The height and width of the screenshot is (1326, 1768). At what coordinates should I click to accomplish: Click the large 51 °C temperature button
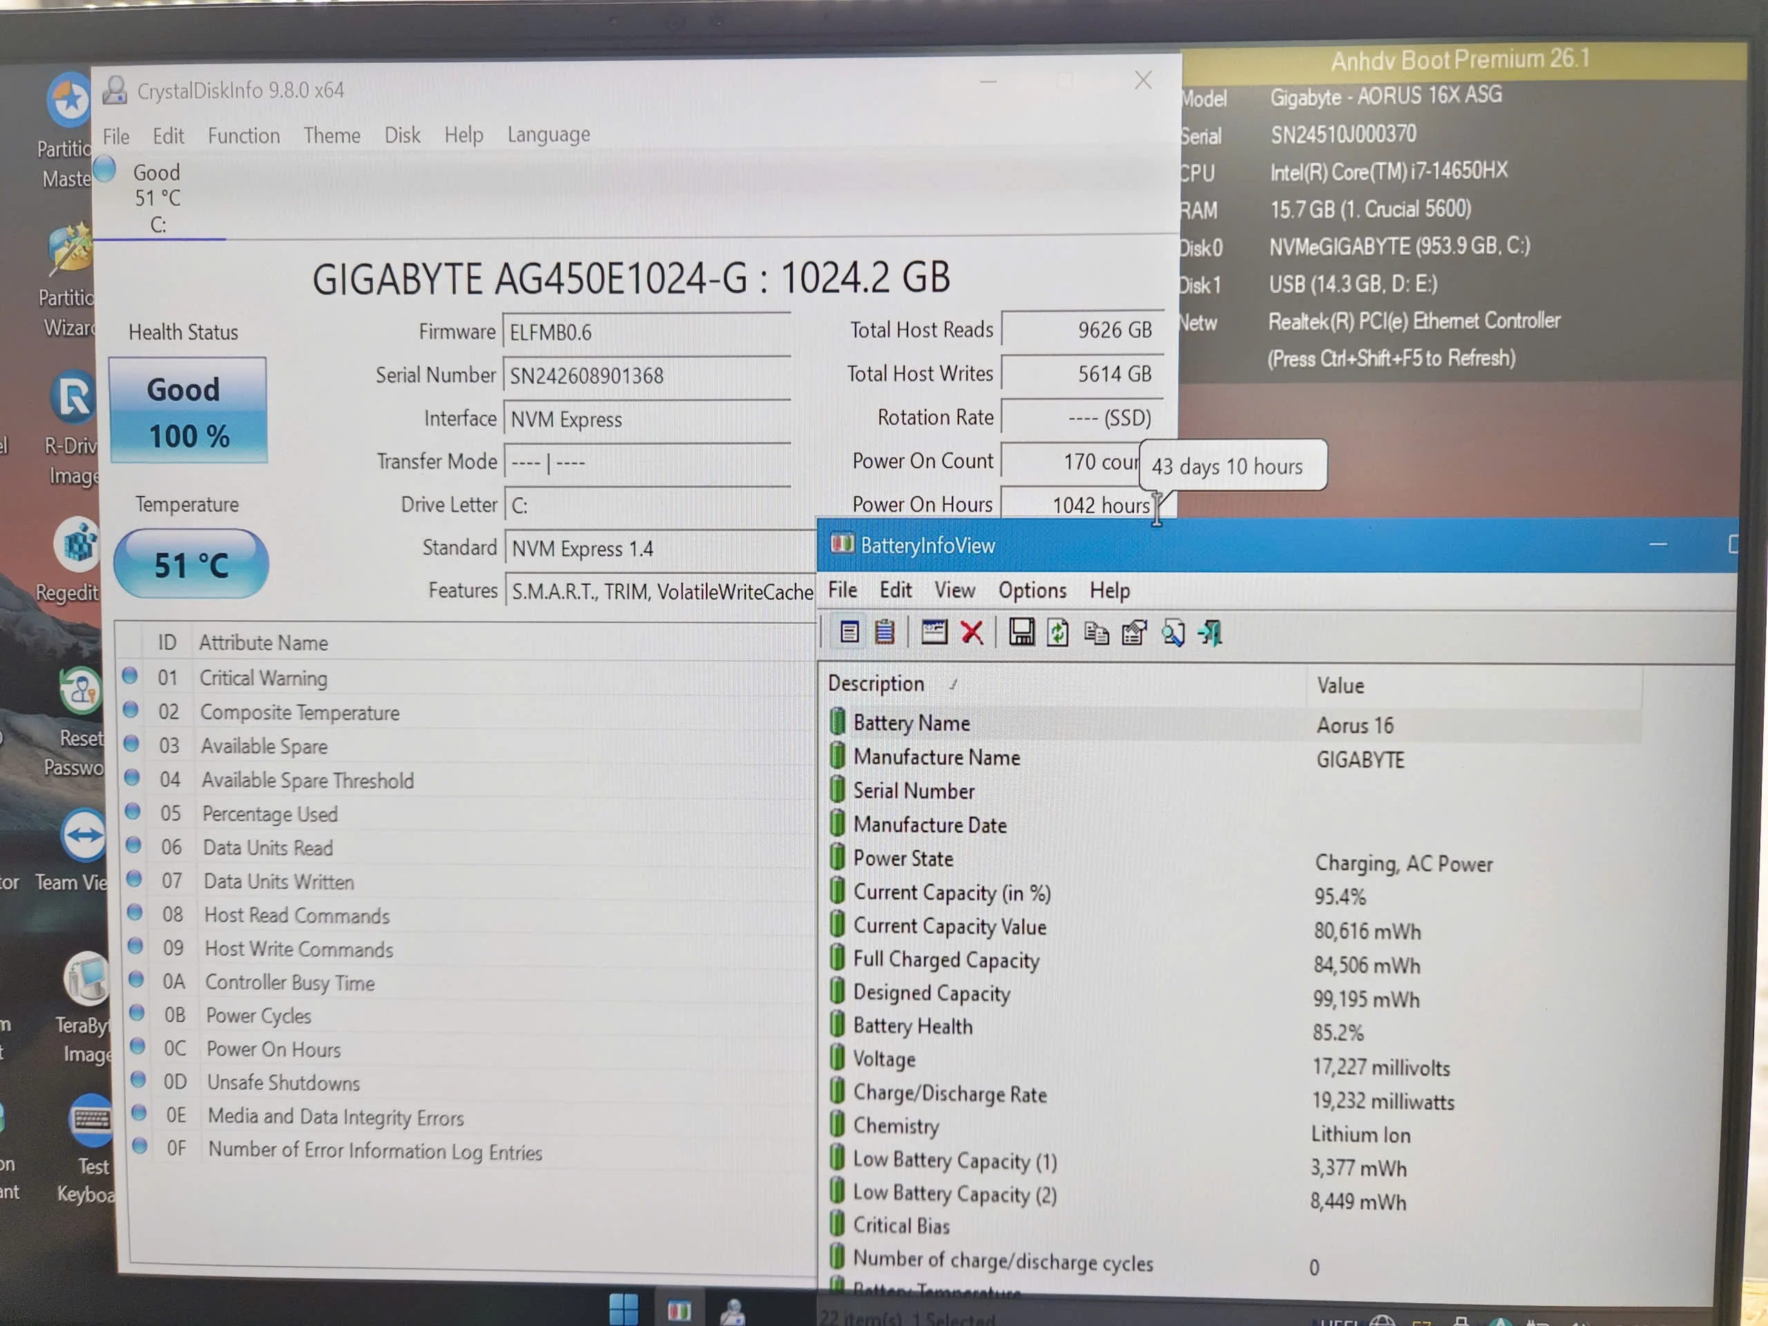pos(191,564)
